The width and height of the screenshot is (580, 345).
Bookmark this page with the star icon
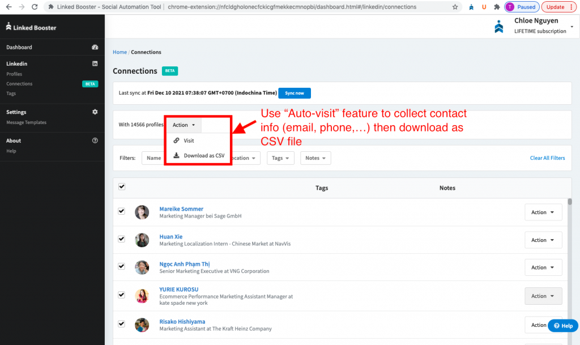(x=455, y=7)
